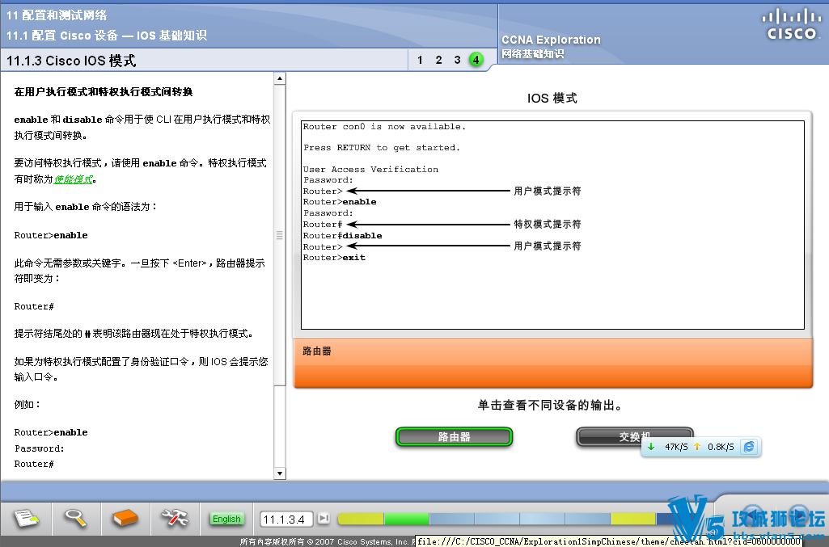Click the Cisco logo in header
Viewport: 829px width, 547px height.
pos(791,25)
